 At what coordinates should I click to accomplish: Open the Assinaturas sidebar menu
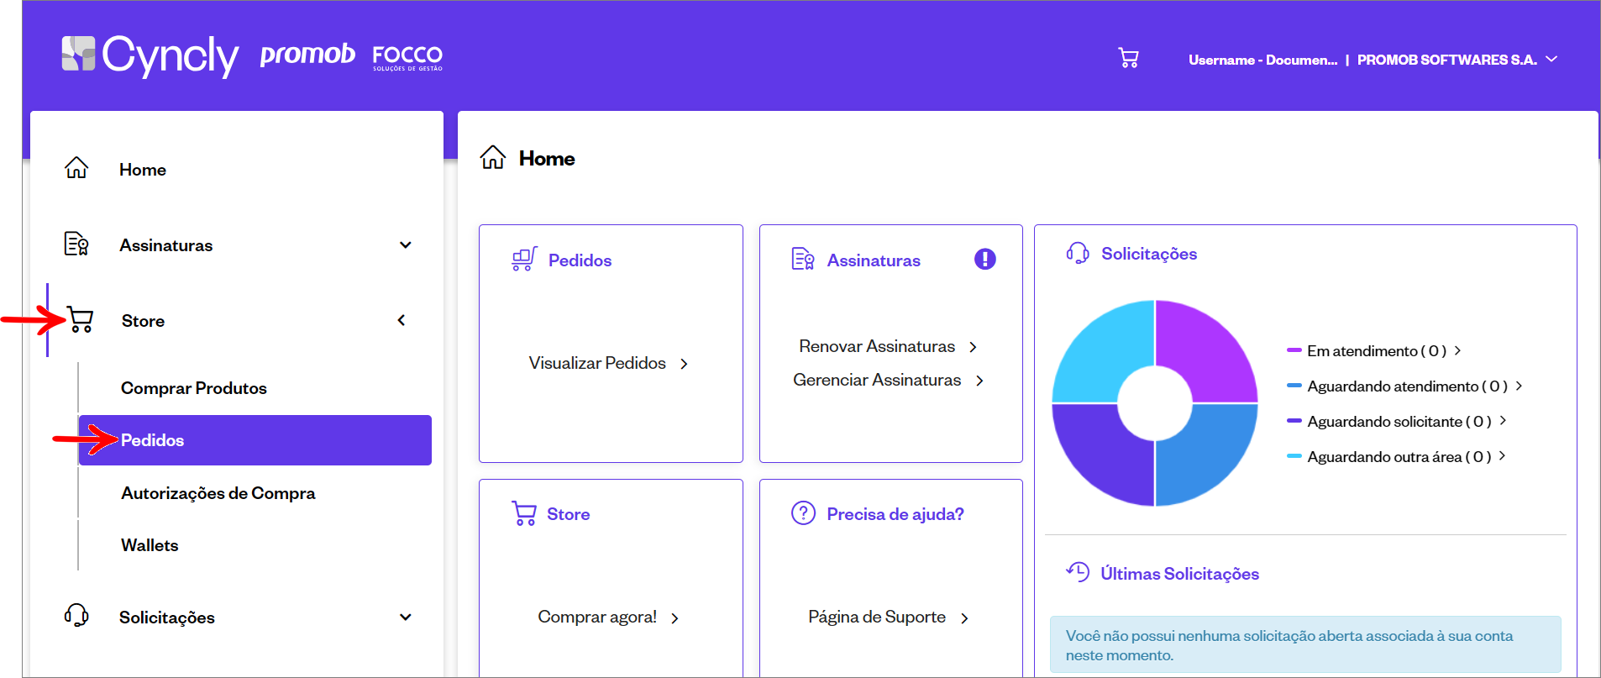click(x=166, y=245)
